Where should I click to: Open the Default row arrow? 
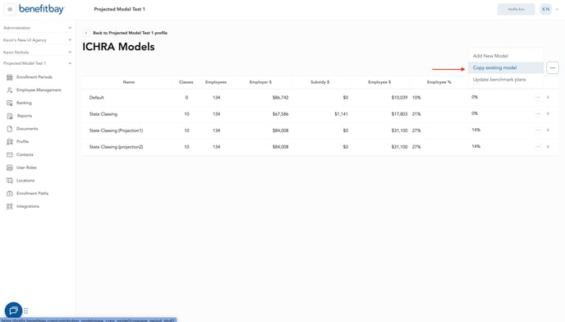[x=548, y=98]
